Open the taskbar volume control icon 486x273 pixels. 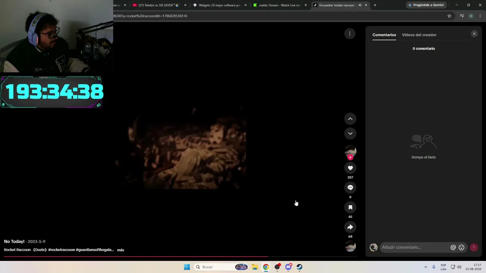pyautogui.click(x=459, y=267)
